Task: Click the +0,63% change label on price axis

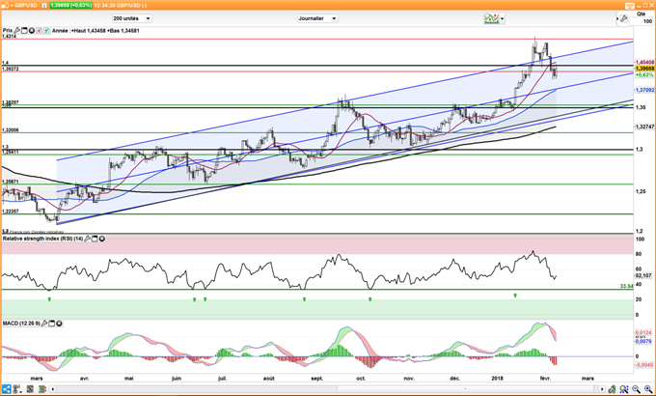Action: click(644, 74)
